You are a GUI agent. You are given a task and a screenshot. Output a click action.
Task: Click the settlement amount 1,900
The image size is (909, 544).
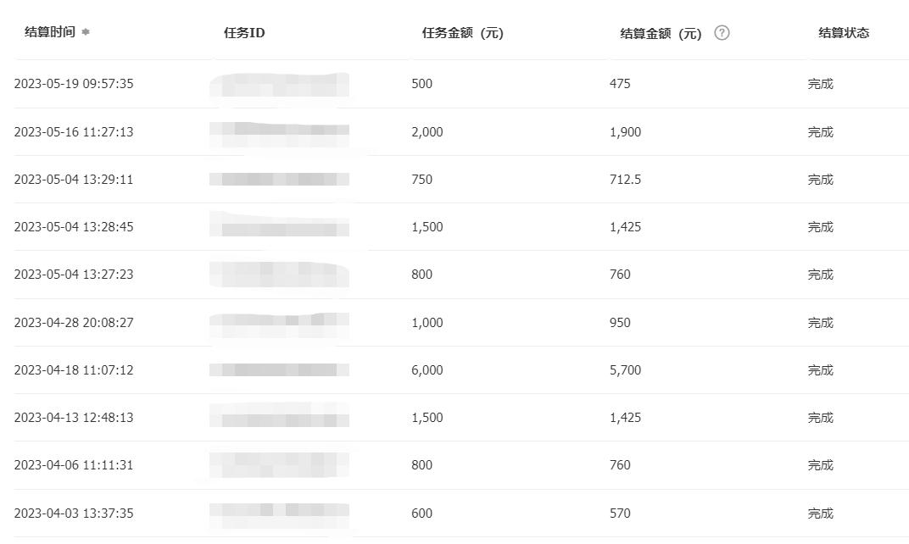click(625, 131)
